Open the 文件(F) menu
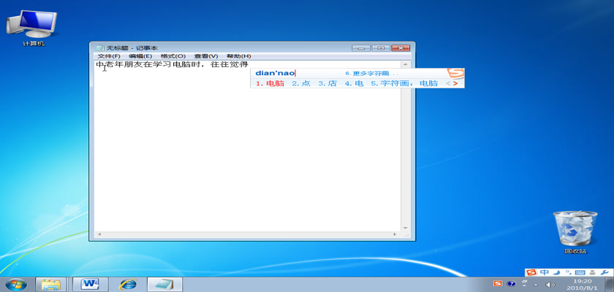Viewport: 614px width, 292px height. pos(109,56)
